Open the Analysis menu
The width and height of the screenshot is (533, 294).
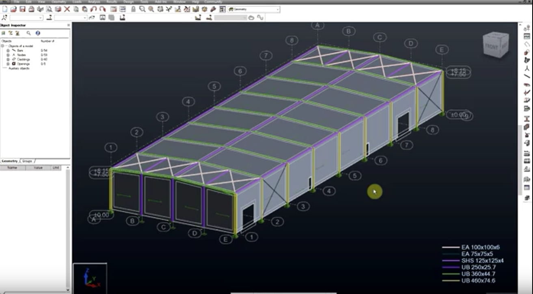pyautogui.click(x=93, y=2)
